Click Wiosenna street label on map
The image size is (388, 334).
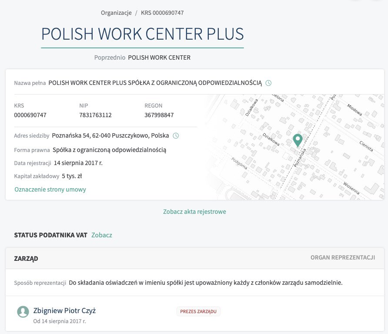(x=351, y=188)
